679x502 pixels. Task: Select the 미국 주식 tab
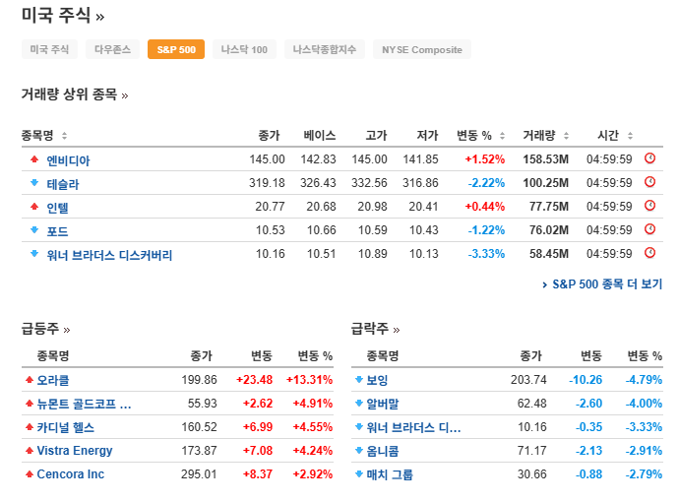point(49,49)
